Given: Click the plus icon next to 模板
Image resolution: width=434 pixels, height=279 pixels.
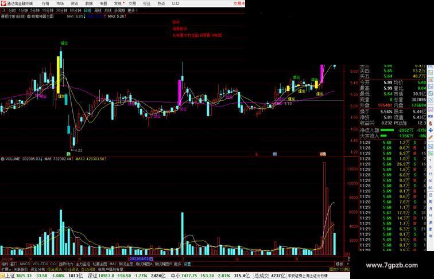Looking at the screenshot, I should 348,264.
